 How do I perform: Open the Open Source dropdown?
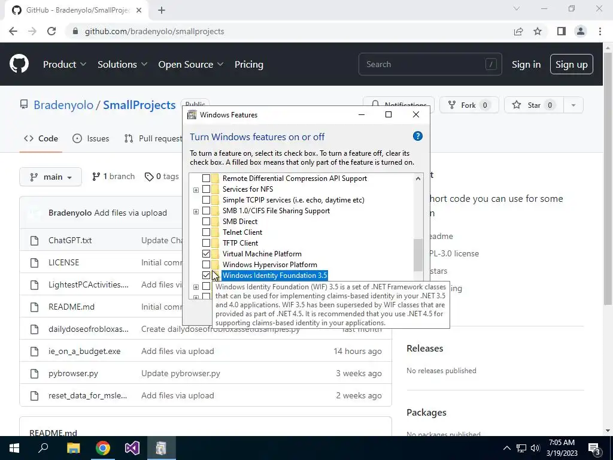tap(191, 64)
